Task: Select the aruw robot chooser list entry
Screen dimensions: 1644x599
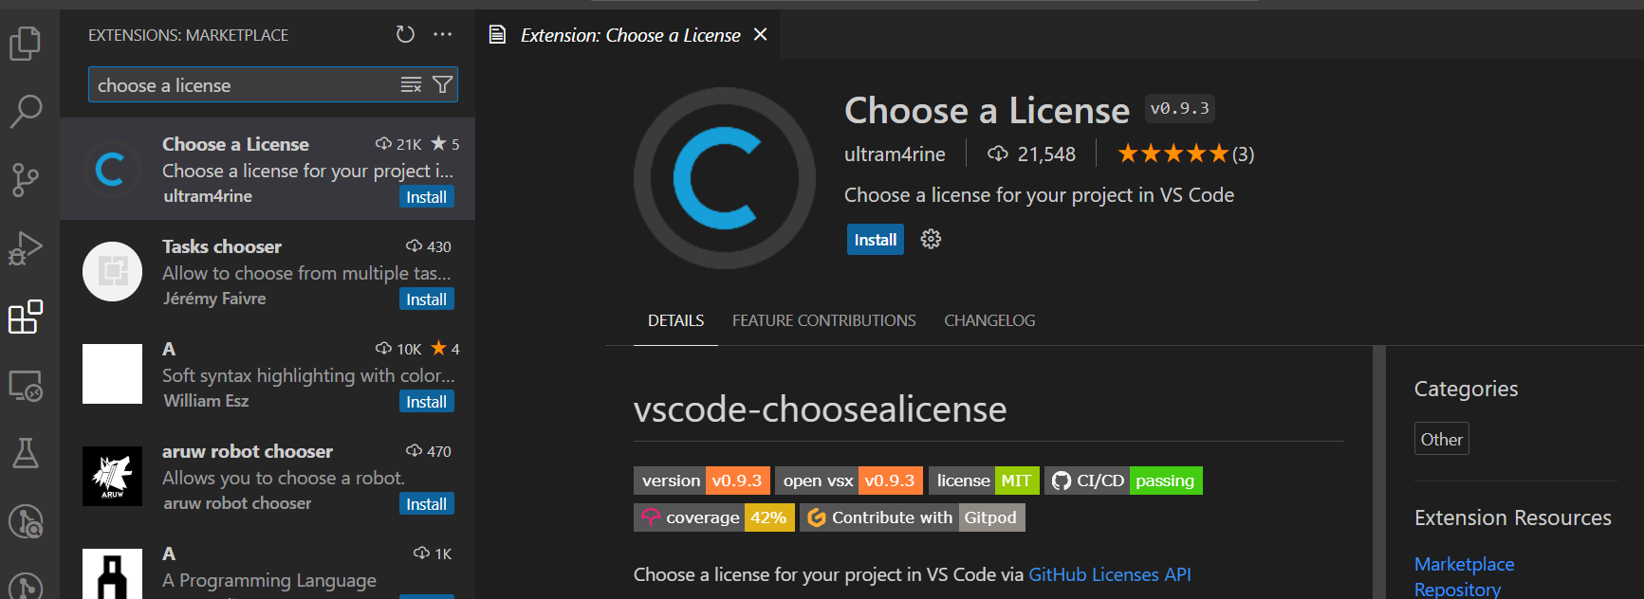Action: coord(268,476)
